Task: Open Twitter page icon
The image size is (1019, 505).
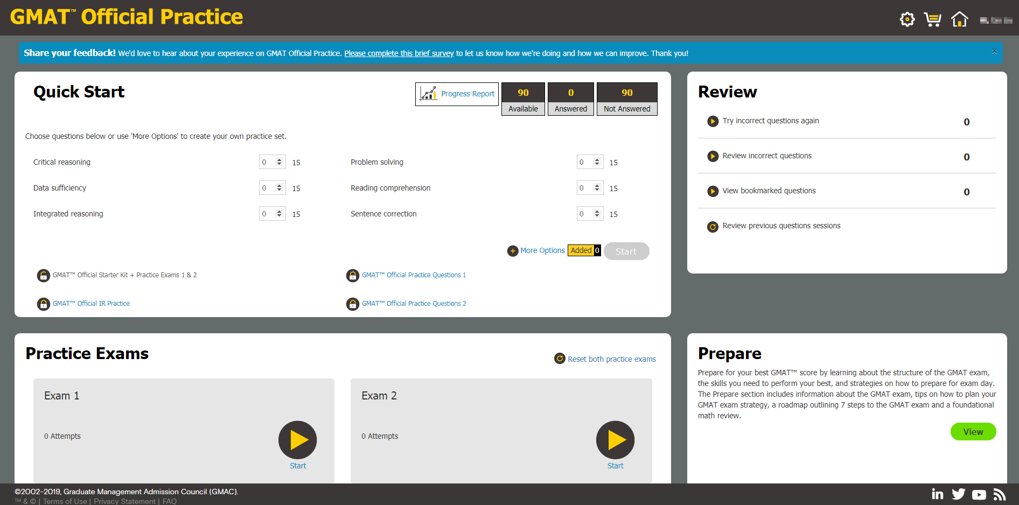Action: [959, 494]
